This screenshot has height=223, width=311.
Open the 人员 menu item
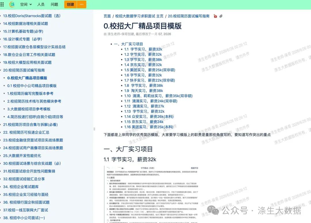41,4
